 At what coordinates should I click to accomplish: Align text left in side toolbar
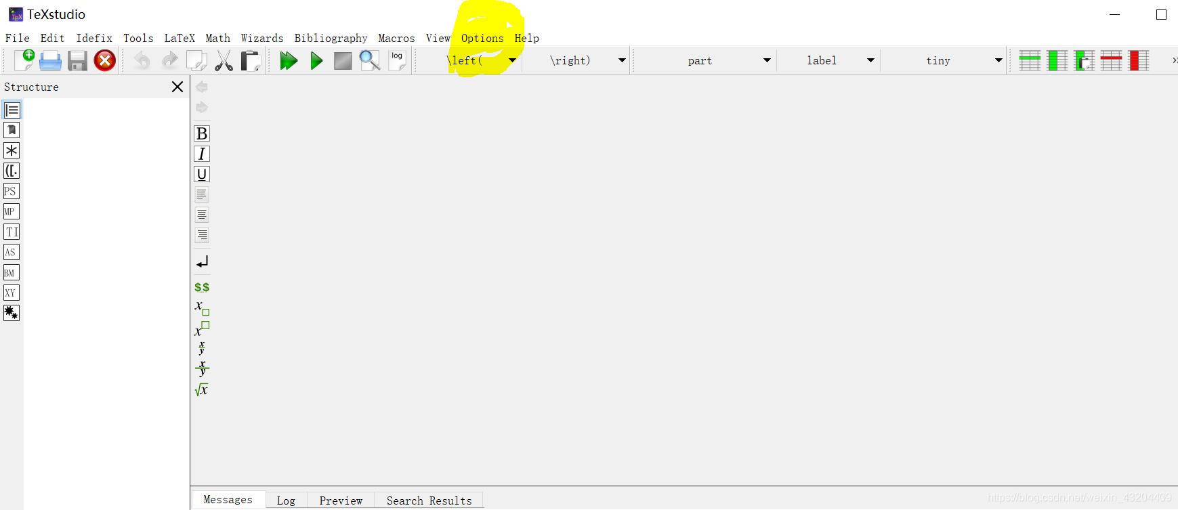[202, 194]
